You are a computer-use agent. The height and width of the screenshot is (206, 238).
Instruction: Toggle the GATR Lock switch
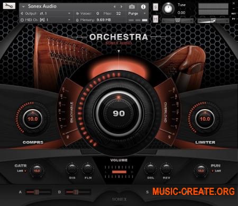tap(25, 171)
